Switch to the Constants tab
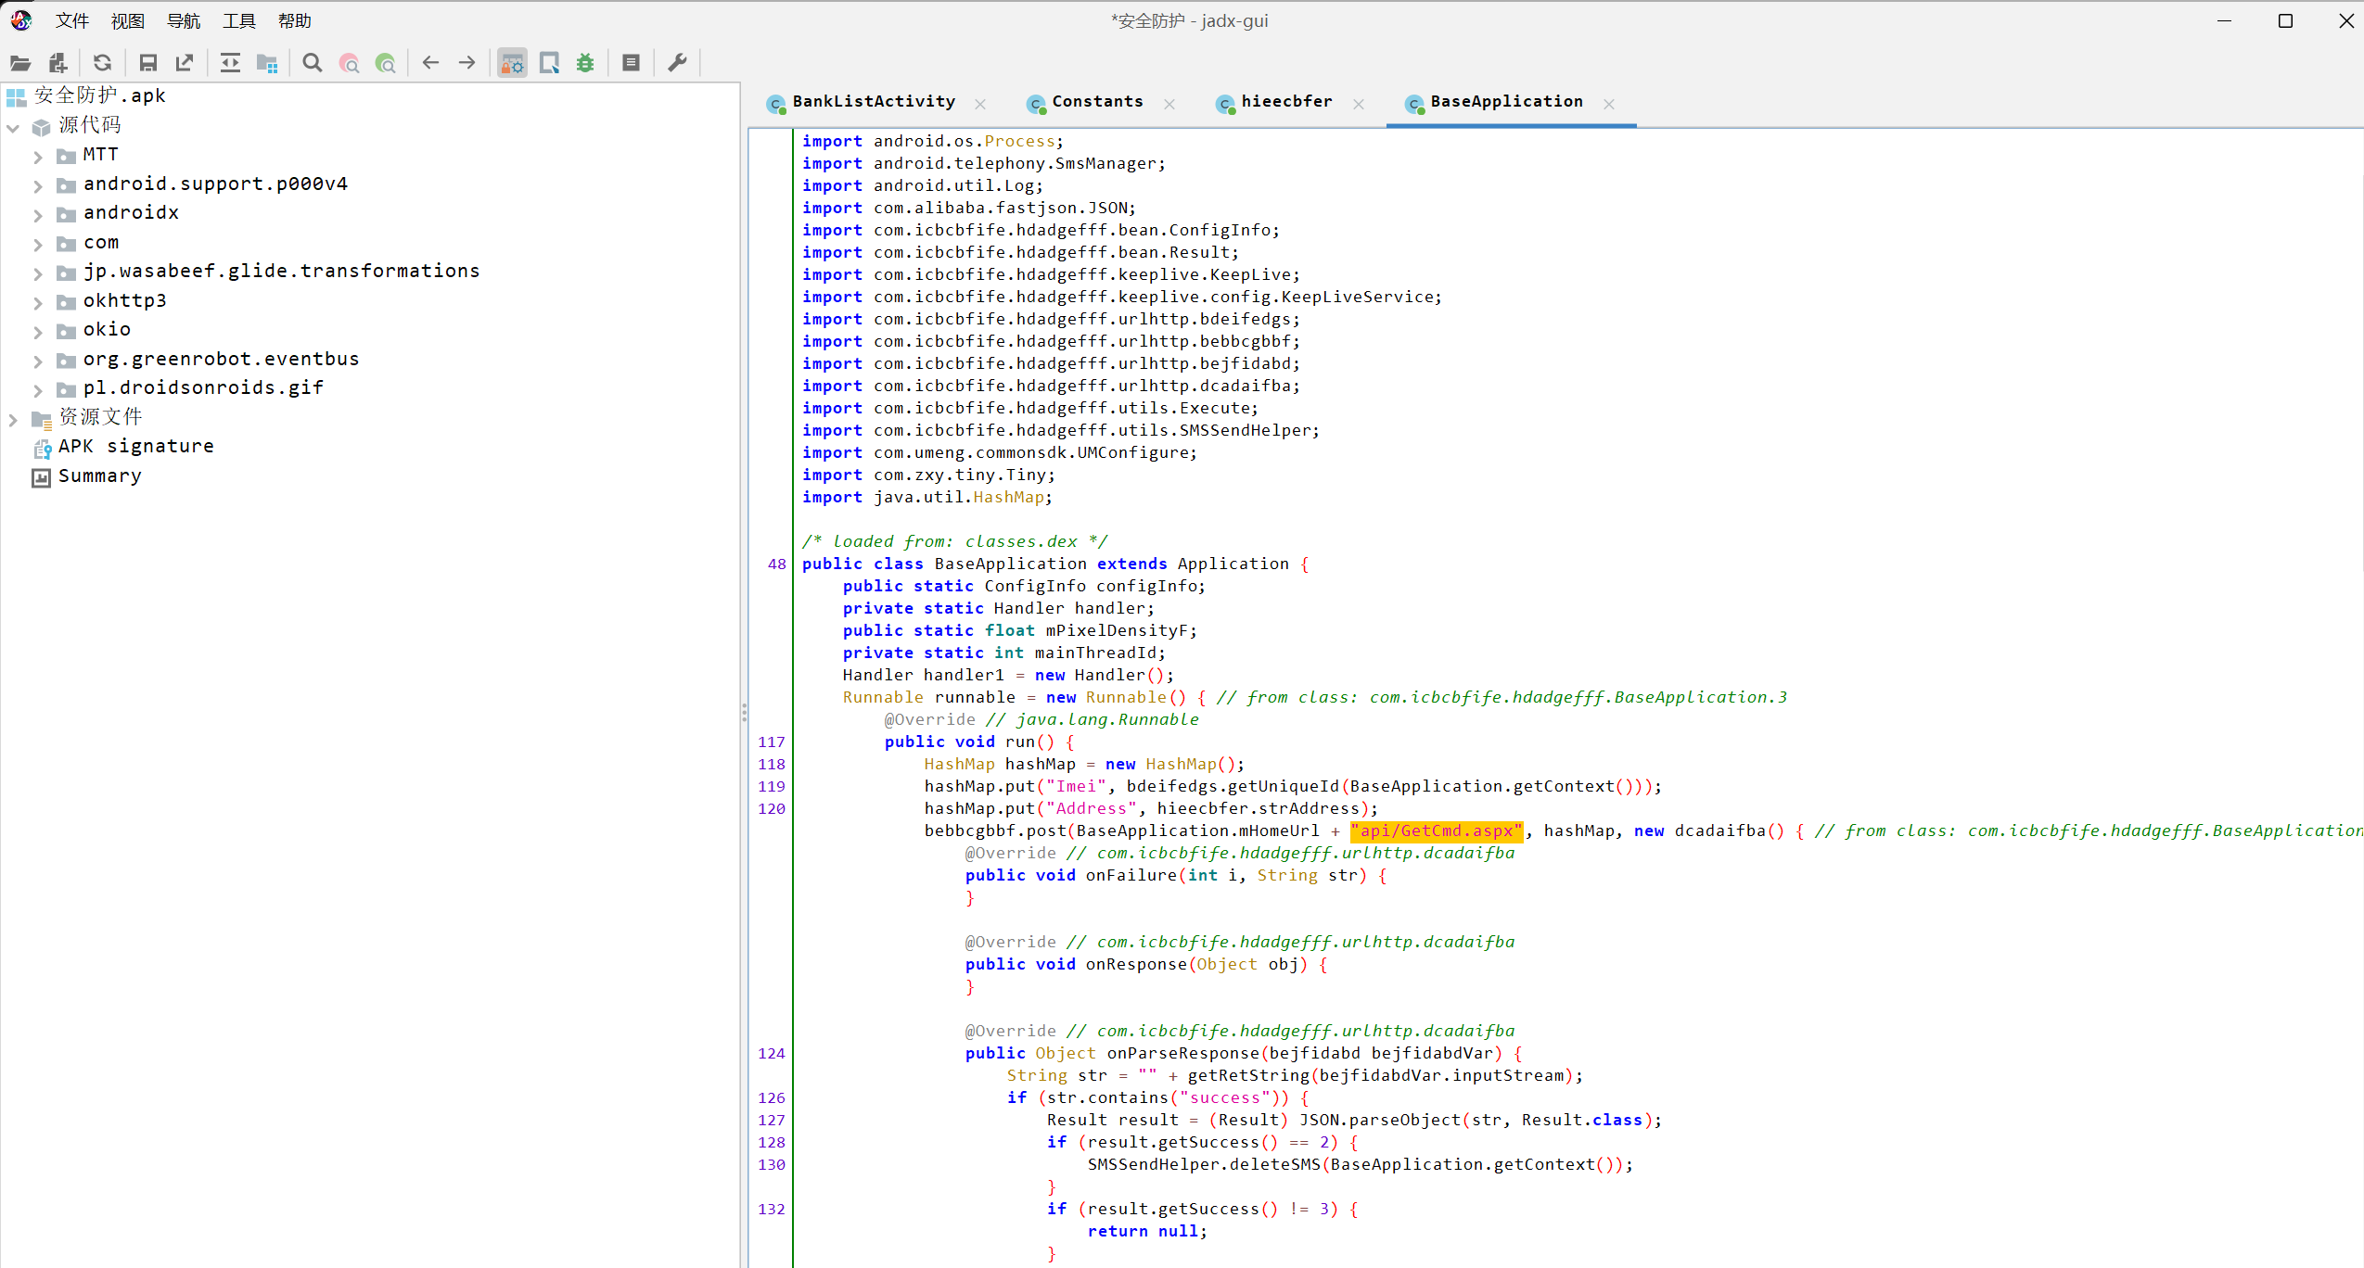This screenshot has width=2364, height=1268. coord(1096,102)
